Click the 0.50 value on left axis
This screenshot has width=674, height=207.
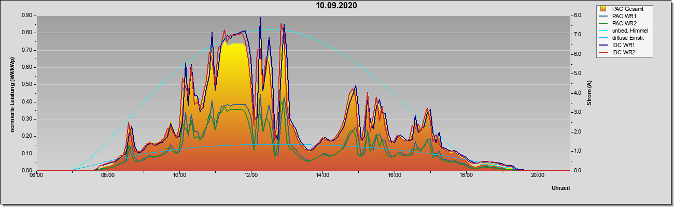(27, 84)
